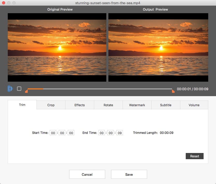Save the trimmed video edits

click(x=129, y=174)
